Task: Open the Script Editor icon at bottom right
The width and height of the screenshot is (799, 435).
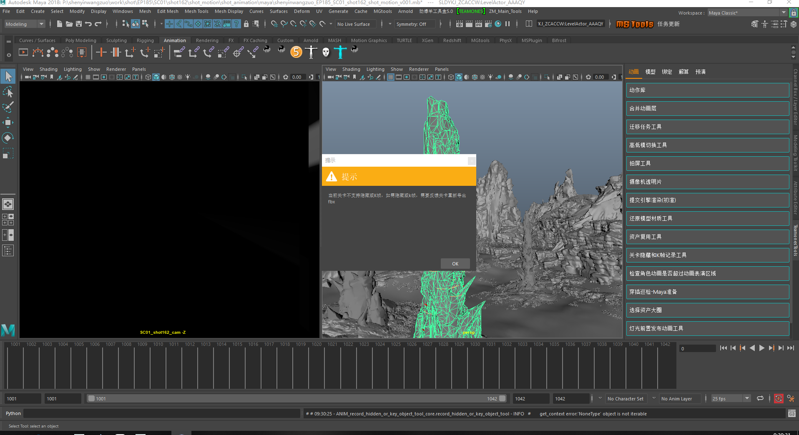Action: coord(791,414)
